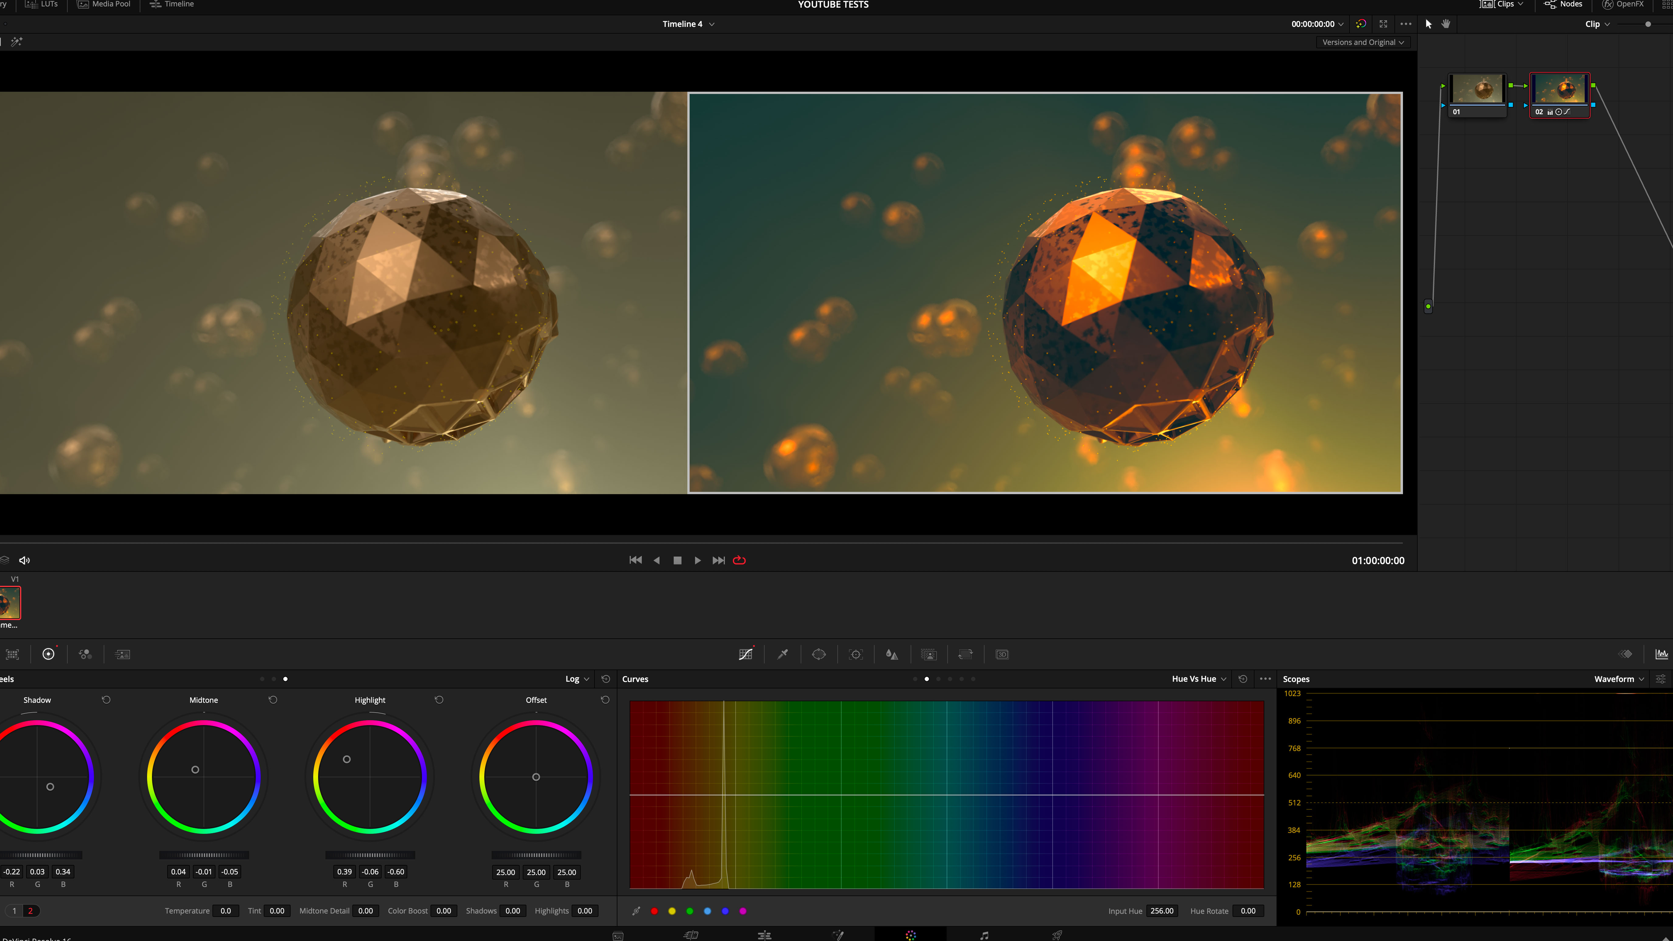This screenshot has height=941, width=1673.
Task: Switch to the Fusion page tab
Action: tap(838, 934)
